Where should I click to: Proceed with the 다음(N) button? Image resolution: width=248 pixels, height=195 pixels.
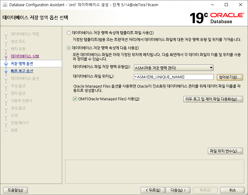coord(178,190)
